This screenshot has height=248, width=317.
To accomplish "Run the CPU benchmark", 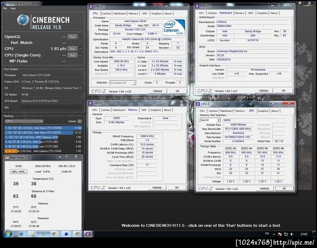I will coord(72,49).
